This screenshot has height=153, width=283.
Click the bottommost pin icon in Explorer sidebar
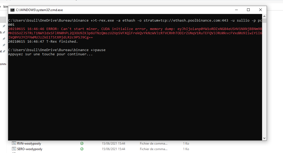(x=4, y=51)
